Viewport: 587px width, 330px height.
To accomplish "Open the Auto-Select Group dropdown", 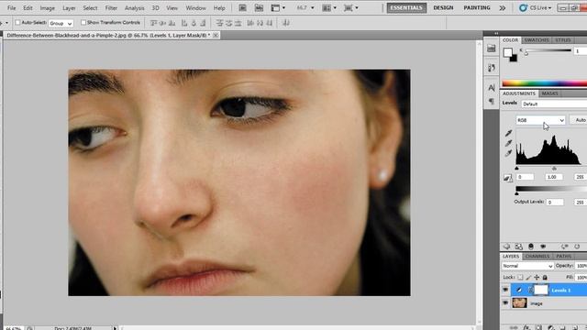I will tap(61, 23).
